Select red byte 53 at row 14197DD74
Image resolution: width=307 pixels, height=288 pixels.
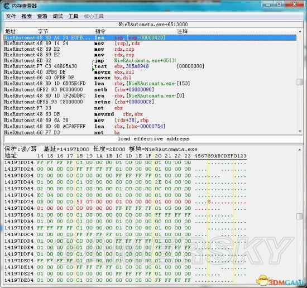pos(79,201)
